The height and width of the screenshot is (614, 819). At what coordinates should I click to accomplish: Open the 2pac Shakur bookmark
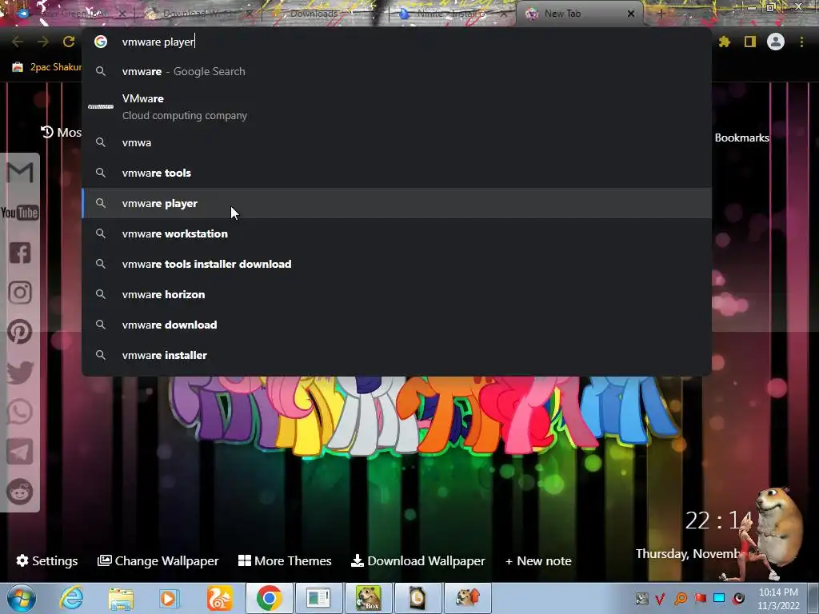click(47, 67)
